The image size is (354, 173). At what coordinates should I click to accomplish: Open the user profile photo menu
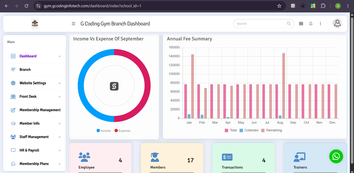pyautogui.click(x=337, y=23)
